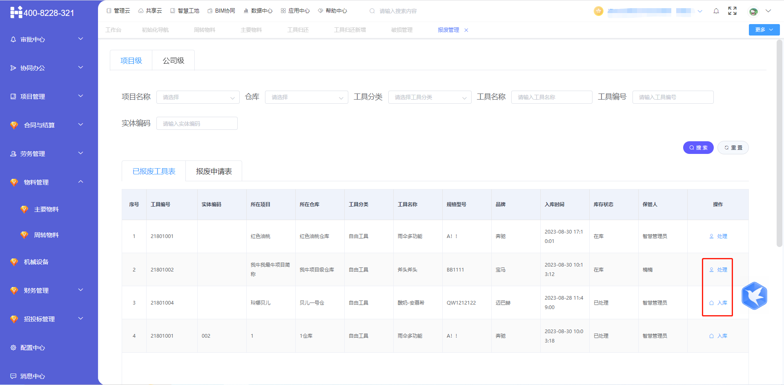Open the account dropdown arrow next to avatar

click(x=768, y=11)
